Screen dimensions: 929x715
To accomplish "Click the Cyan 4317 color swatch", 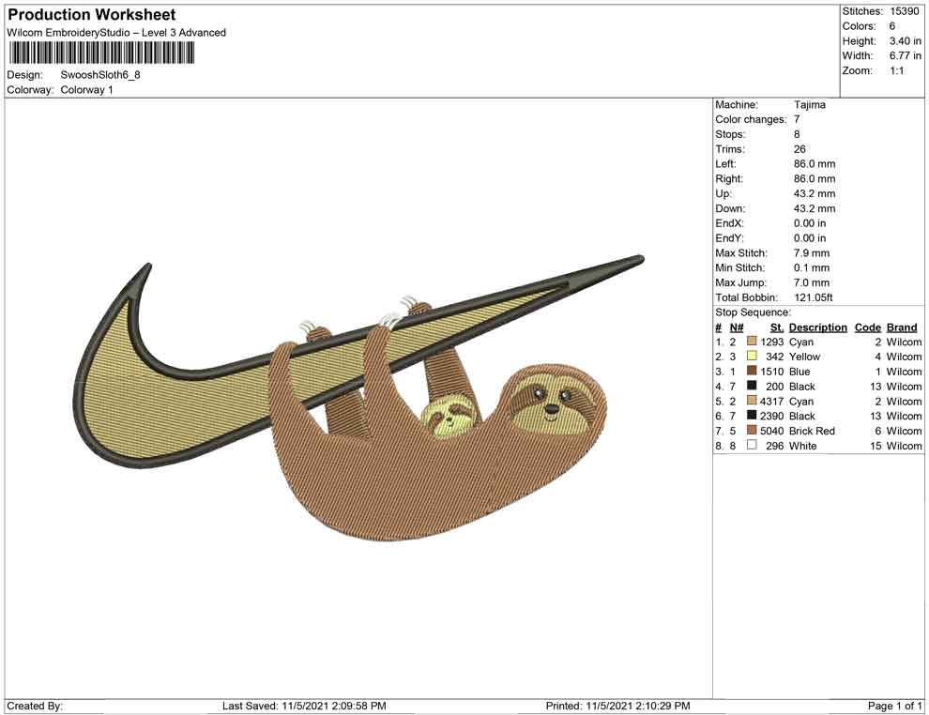I will coord(752,401).
